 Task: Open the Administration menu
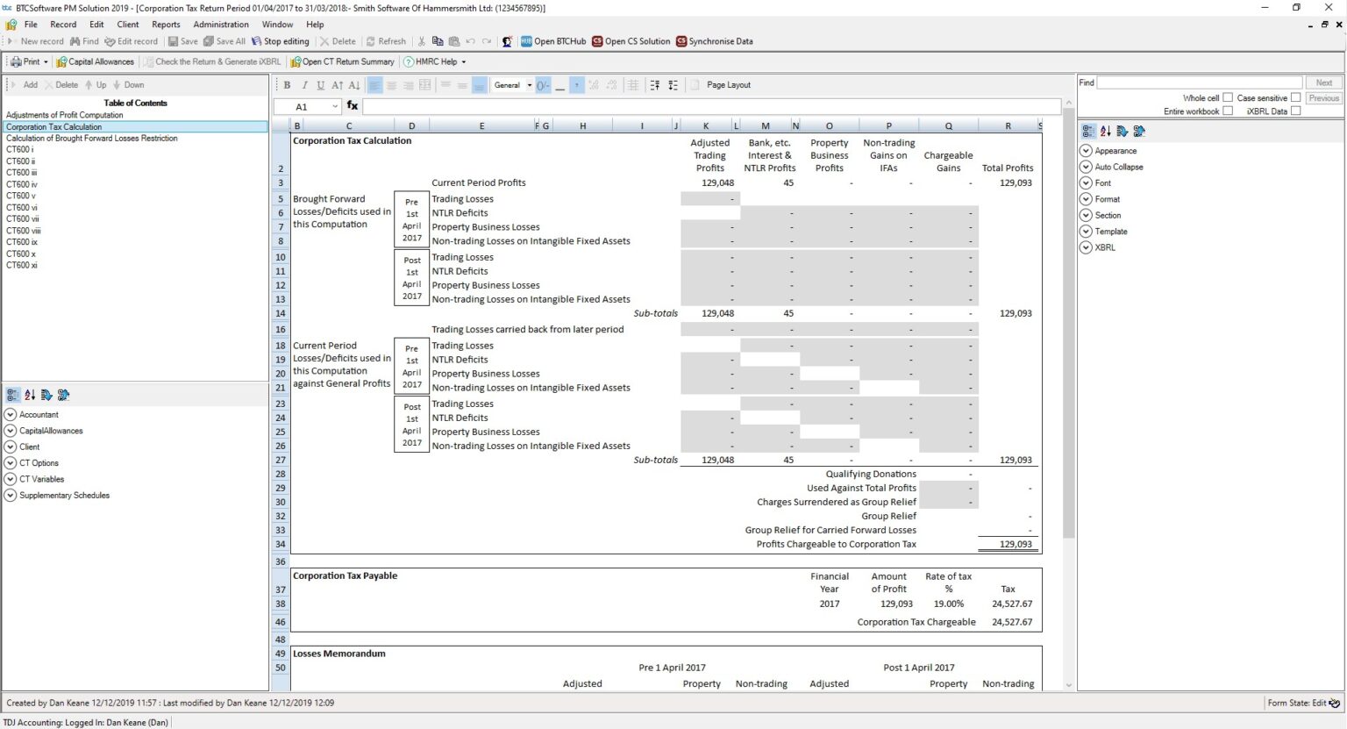(221, 25)
